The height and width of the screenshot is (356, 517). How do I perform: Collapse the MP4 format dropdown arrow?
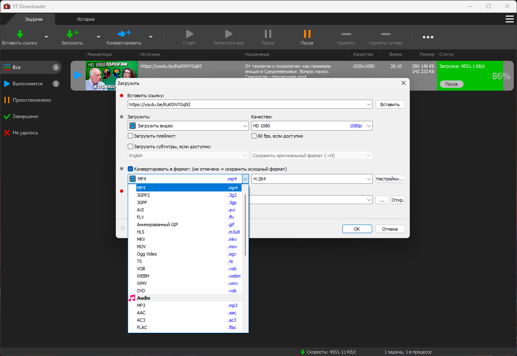click(x=245, y=179)
